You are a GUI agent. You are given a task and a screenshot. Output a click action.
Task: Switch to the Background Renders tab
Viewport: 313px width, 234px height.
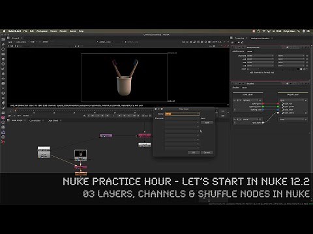click(x=260, y=38)
